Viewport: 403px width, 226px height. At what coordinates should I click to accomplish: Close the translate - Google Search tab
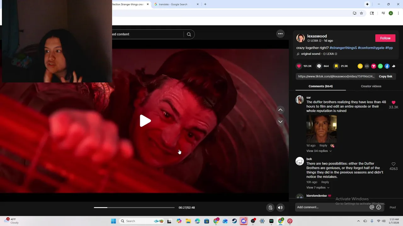point(198,4)
